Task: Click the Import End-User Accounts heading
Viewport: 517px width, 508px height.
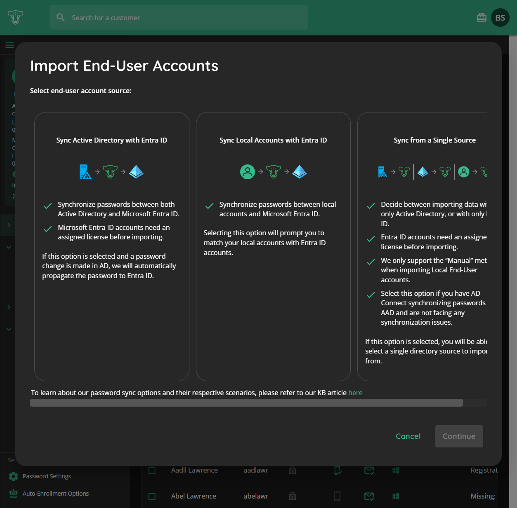Action: tap(124, 66)
